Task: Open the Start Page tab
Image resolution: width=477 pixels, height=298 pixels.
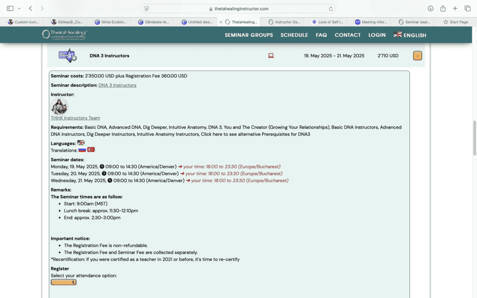Action: [x=456, y=22]
